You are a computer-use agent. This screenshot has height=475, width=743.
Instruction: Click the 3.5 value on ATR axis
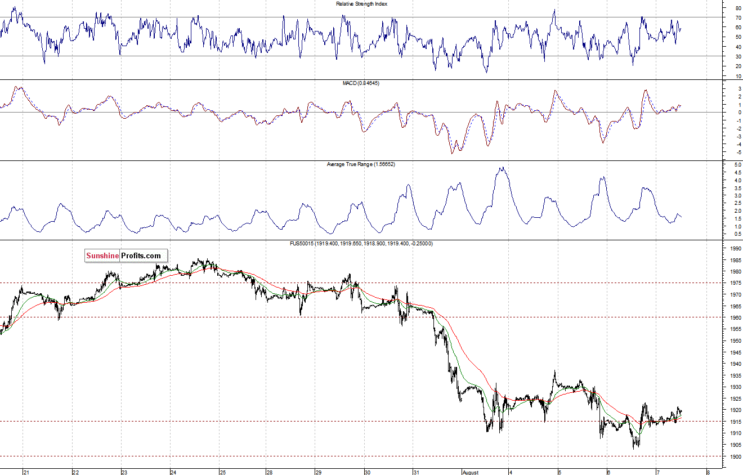(737, 188)
